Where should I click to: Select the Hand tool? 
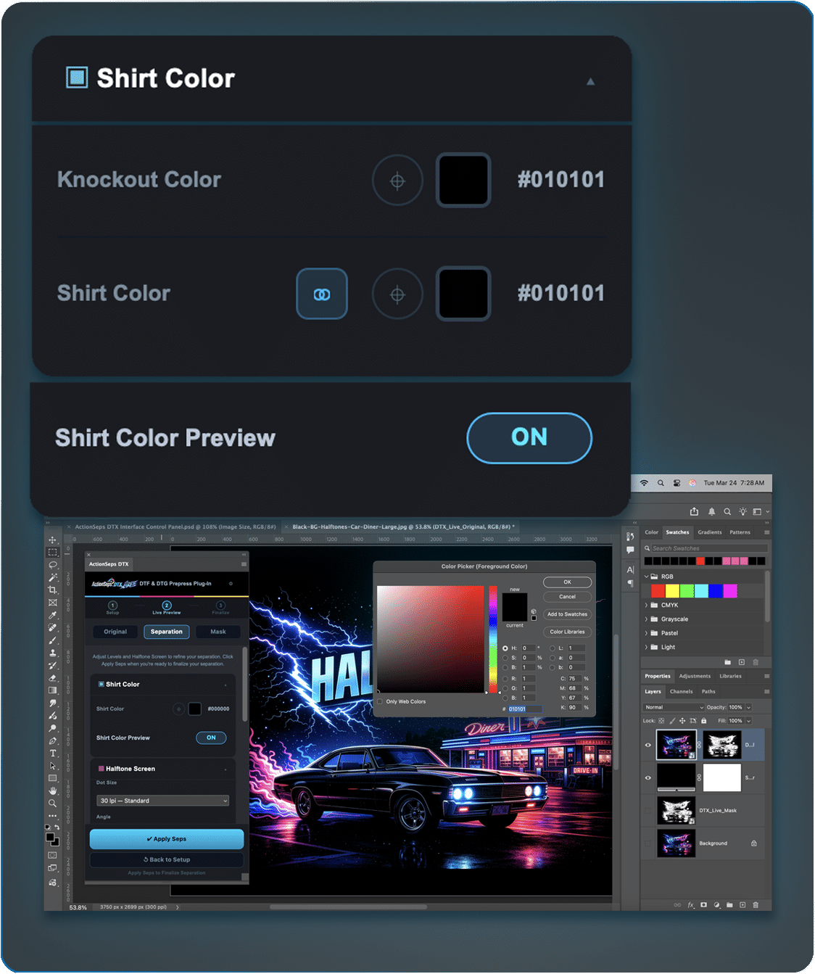pyautogui.click(x=52, y=791)
